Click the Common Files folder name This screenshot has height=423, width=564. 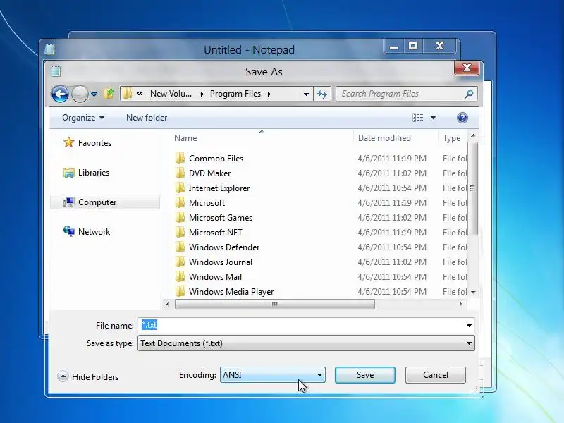tap(216, 159)
